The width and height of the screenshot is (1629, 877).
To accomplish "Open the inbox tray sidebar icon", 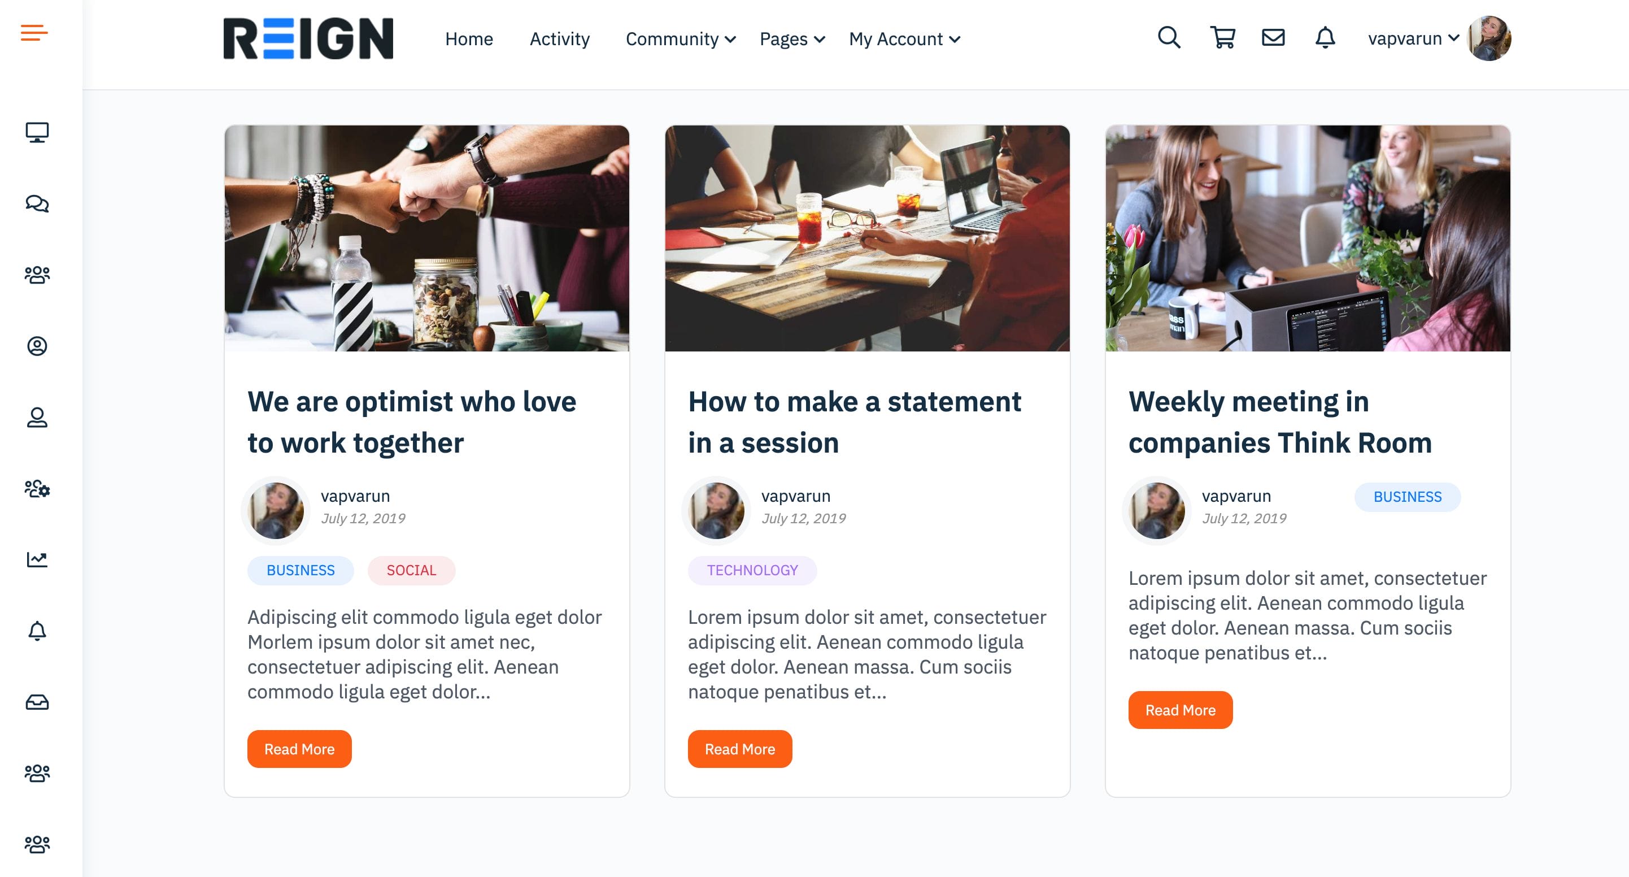I will pos(37,702).
